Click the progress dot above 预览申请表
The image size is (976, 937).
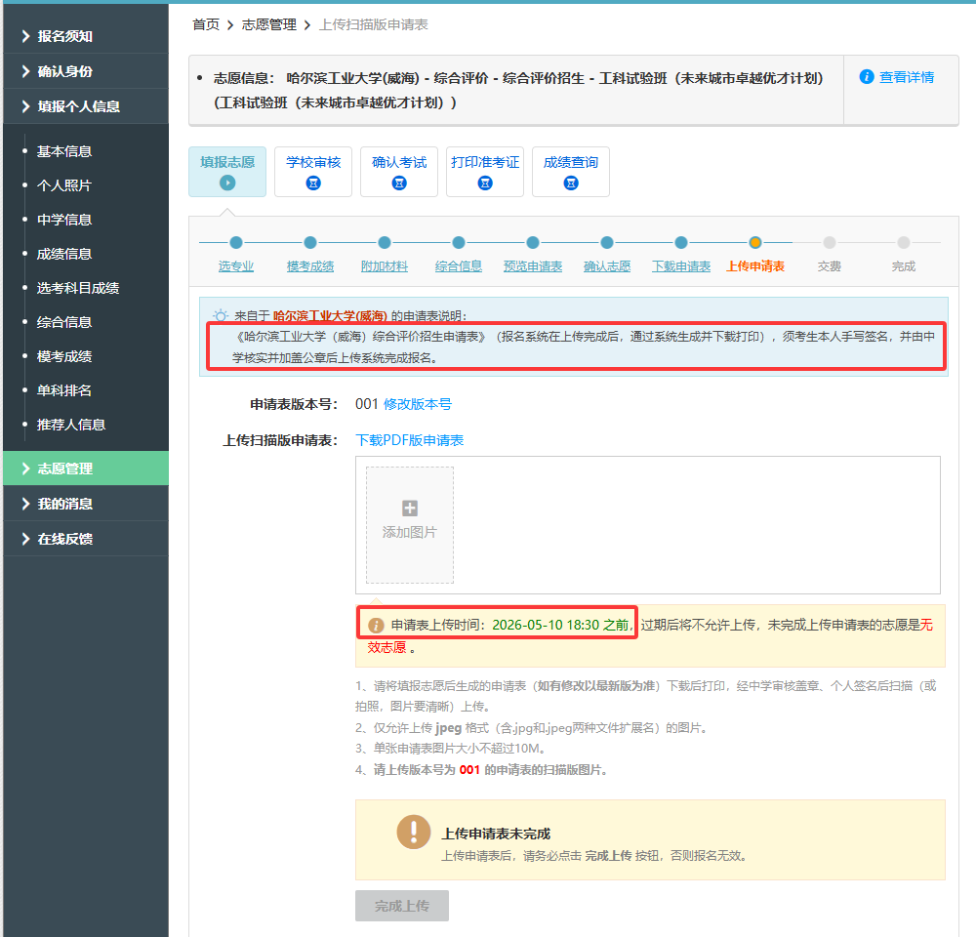pyautogui.click(x=533, y=243)
